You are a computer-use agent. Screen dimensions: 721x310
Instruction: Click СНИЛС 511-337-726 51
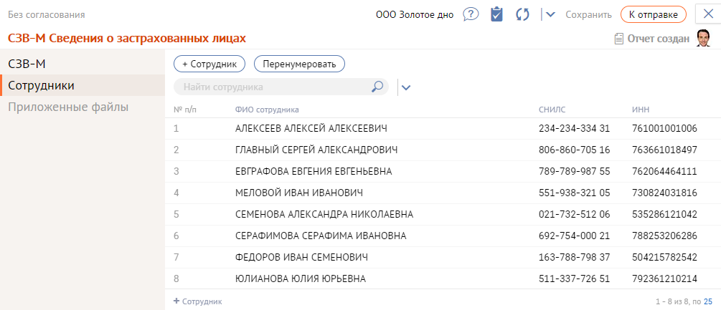point(575,278)
